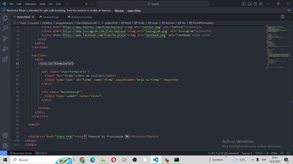
Task: Open the Run and Debug view
Action: point(5,49)
